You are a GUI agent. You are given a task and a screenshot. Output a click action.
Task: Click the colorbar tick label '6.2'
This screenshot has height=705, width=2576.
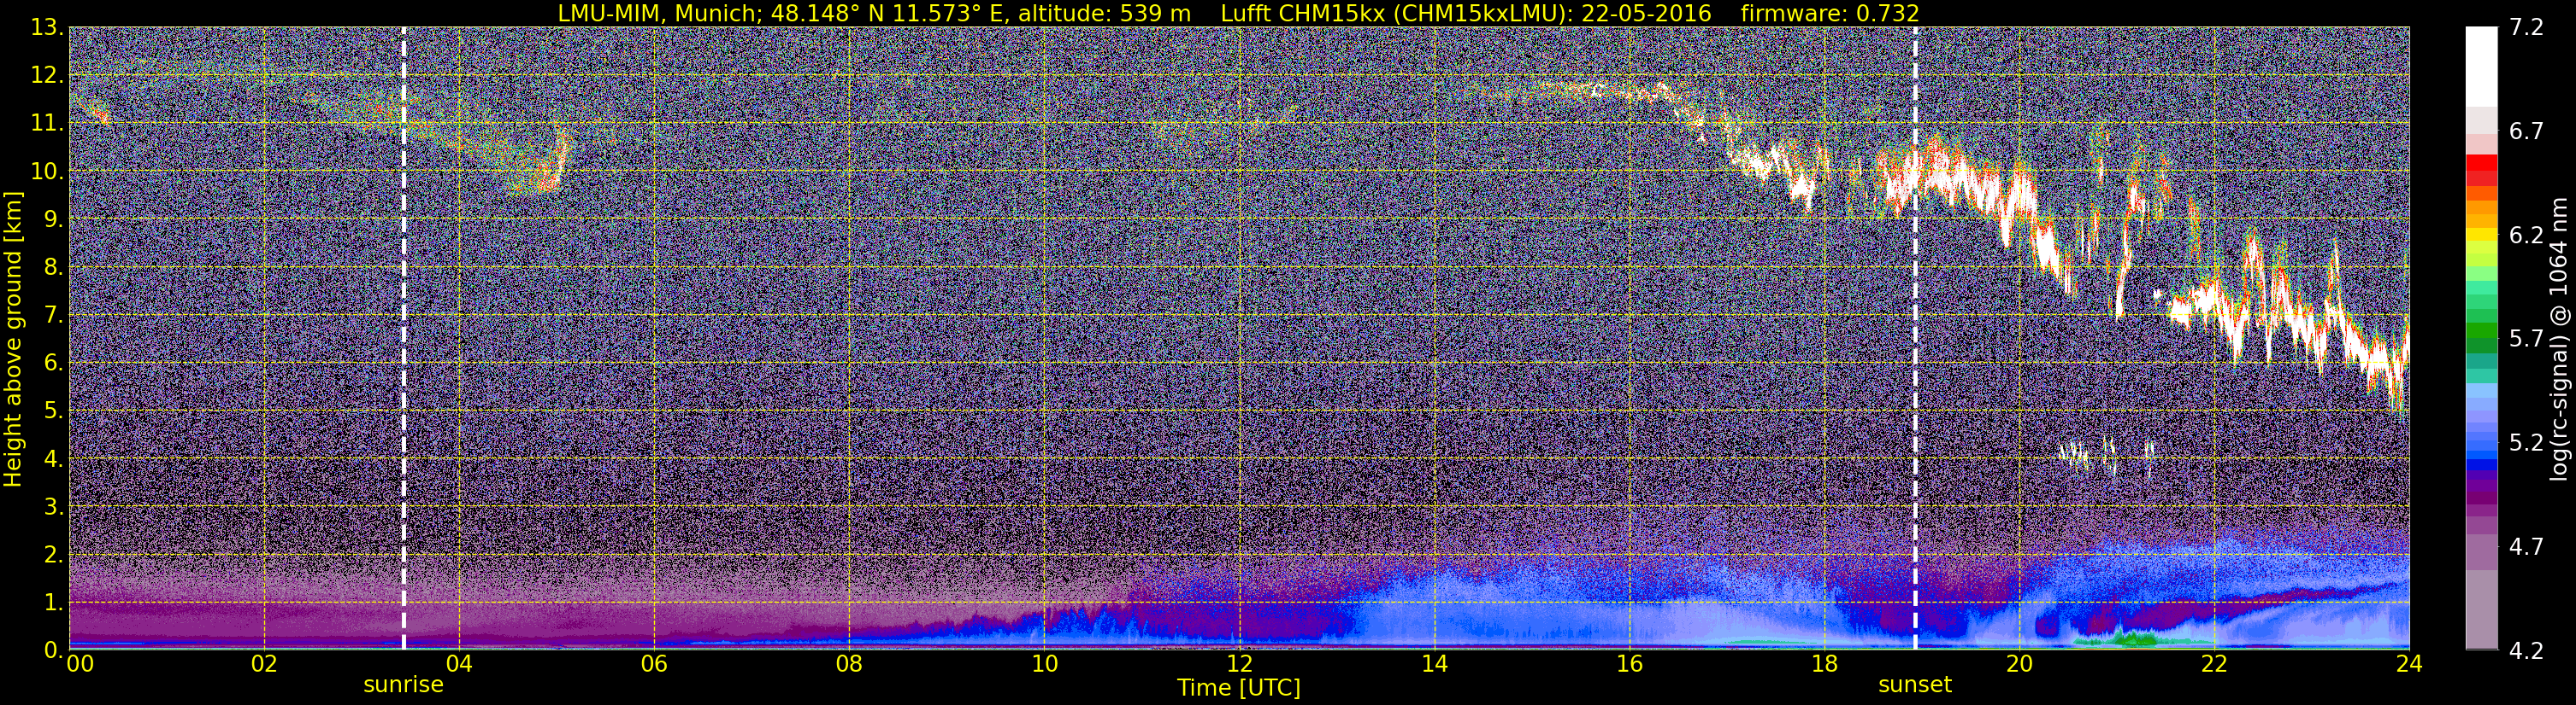pos(2526,235)
